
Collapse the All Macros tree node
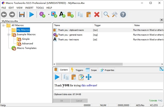pyautogui.click(x=4, y=25)
